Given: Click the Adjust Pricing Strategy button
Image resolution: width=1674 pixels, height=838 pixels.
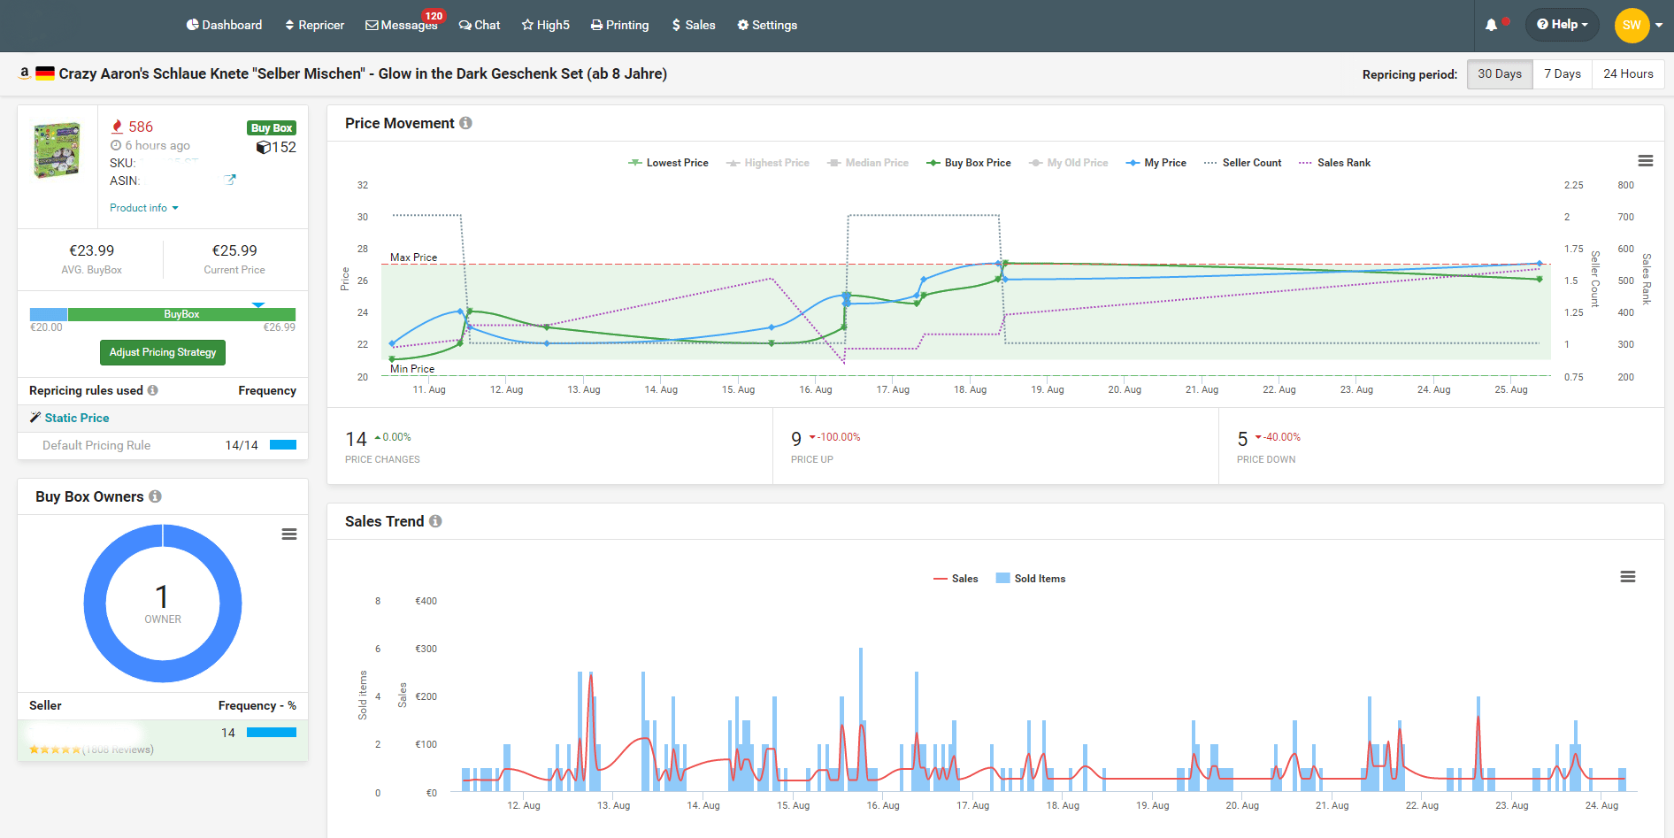Looking at the screenshot, I should point(163,352).
